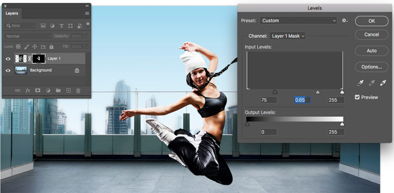Filter layers by type using T icon

(61, 26)
